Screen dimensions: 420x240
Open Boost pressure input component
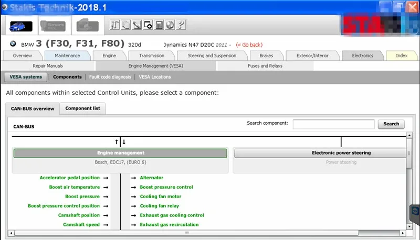pos(82,197)
